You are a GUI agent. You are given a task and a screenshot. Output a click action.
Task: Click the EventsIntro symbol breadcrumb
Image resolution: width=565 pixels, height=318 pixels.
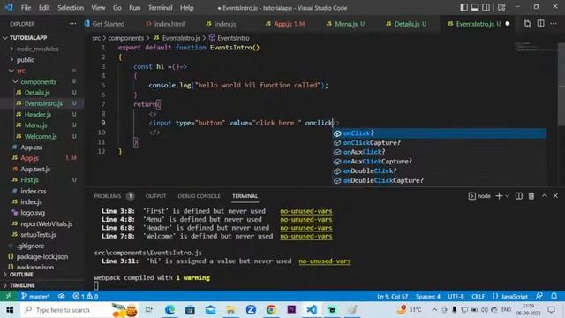click(x=230, y=38)
